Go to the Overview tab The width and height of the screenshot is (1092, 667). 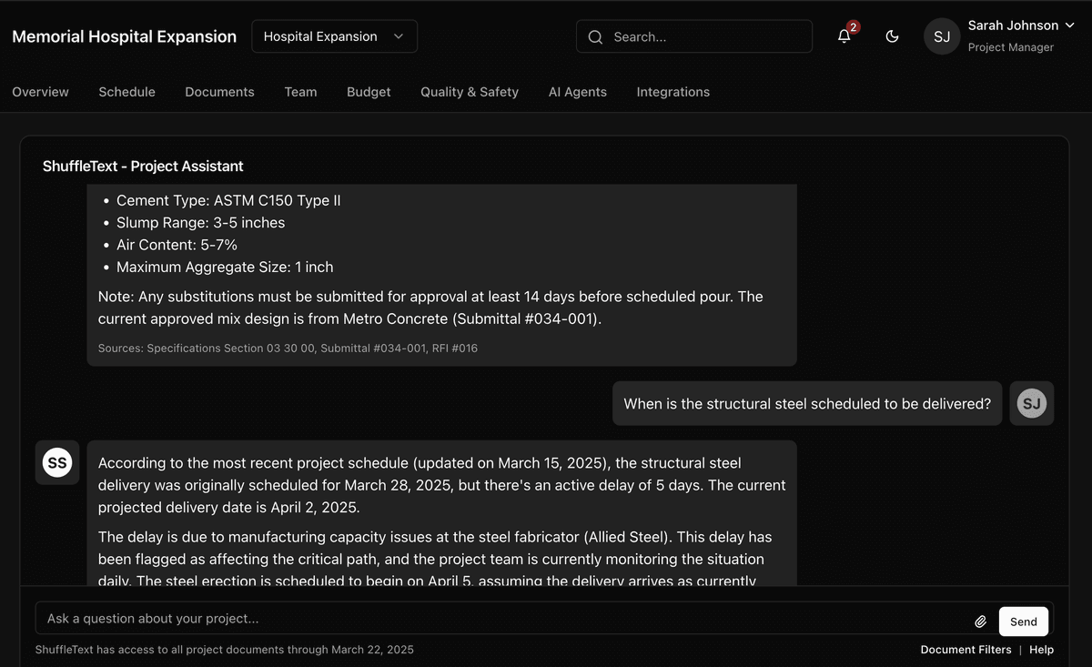(40, 92)
